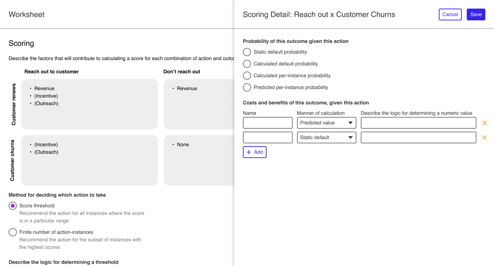Screen dimensions: 494x266
Task: Click the logic description field in the second row
Action: click(x=418, y=137)
